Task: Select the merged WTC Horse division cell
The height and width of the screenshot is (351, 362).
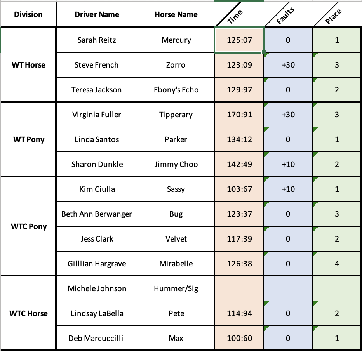Action: click(28, 313)
